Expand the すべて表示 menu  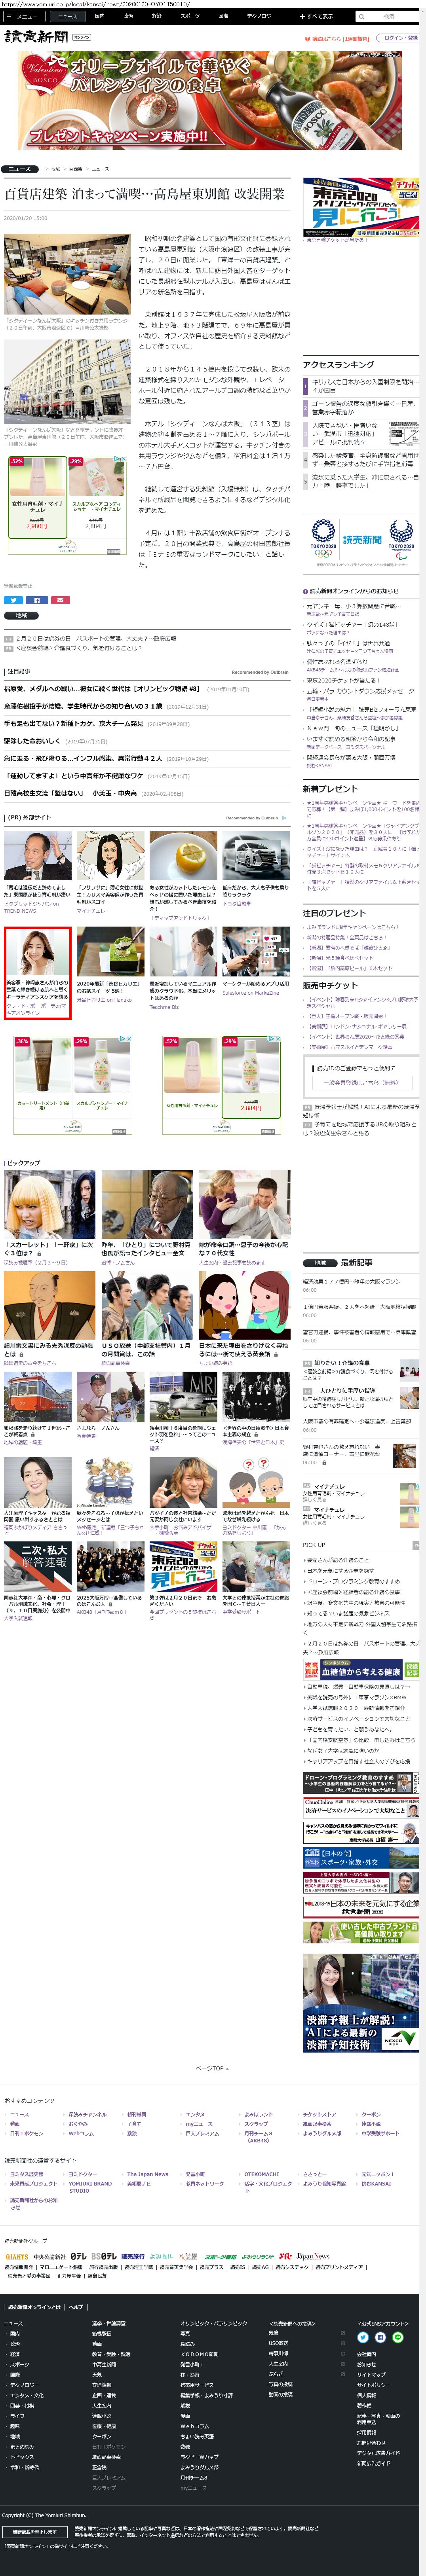318,16
